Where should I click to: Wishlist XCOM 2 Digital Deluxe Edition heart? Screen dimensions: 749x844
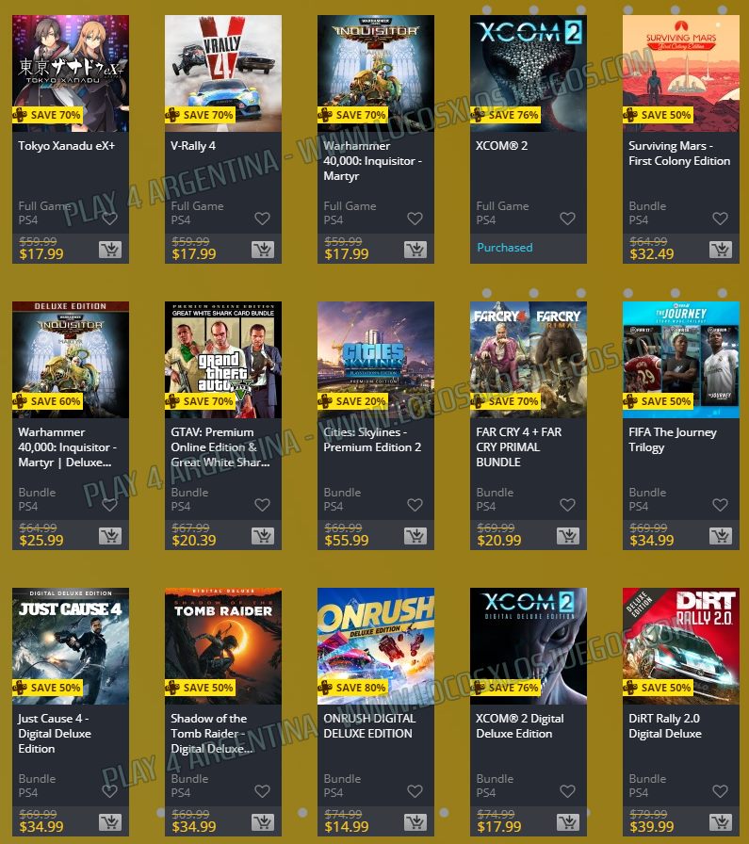(x=567, y=791)
